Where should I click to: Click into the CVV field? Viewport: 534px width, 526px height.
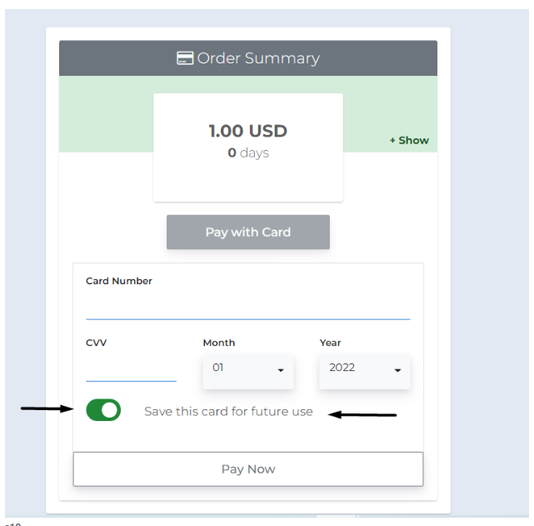point(131,368)
